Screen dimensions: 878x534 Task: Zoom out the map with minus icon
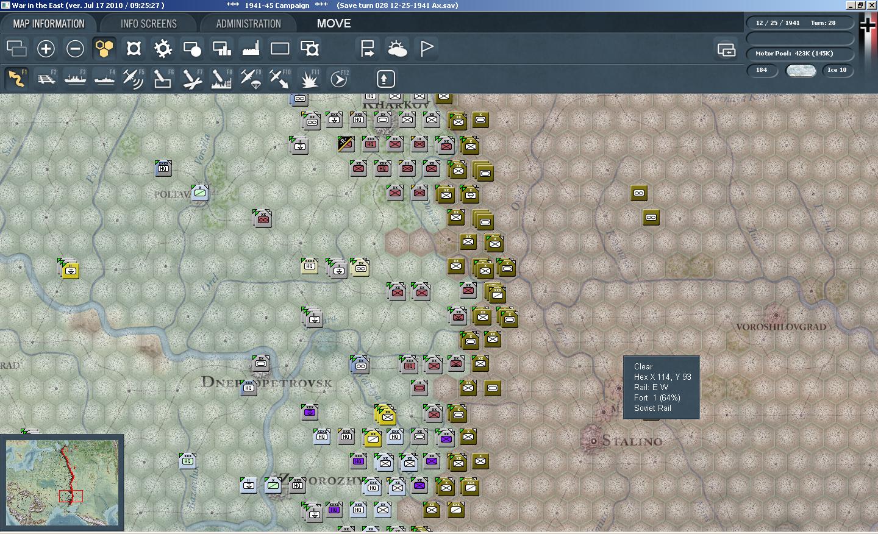[x=75, y=48]
